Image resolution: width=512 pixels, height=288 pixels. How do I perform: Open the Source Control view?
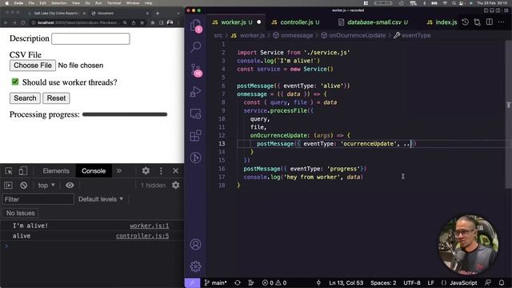196,70
